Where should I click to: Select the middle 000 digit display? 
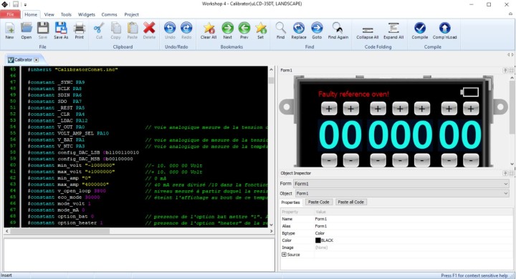[400, 135]
